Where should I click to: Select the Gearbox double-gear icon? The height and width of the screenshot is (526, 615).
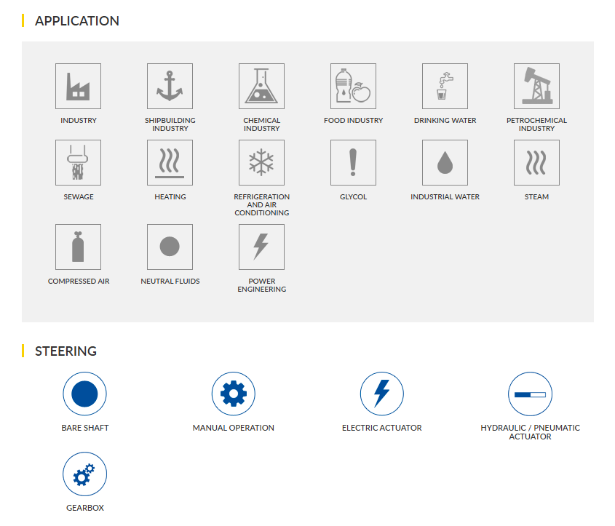[84, 474]
